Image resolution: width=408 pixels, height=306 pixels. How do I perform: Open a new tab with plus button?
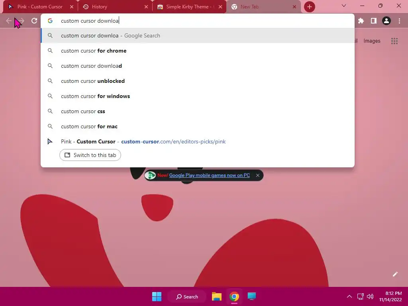coord(309,7)
